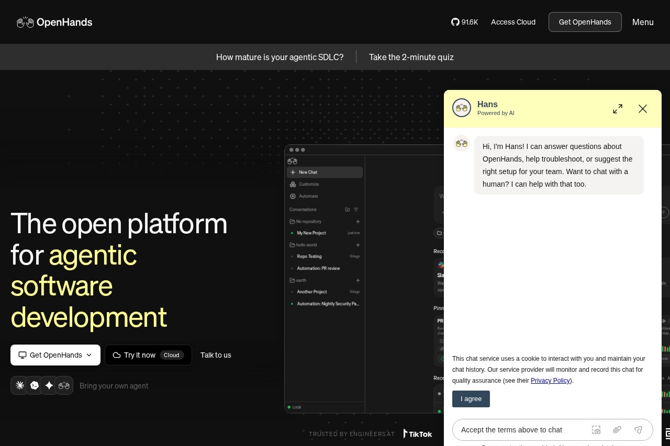Close the Hans chat panel

(643, 109)
